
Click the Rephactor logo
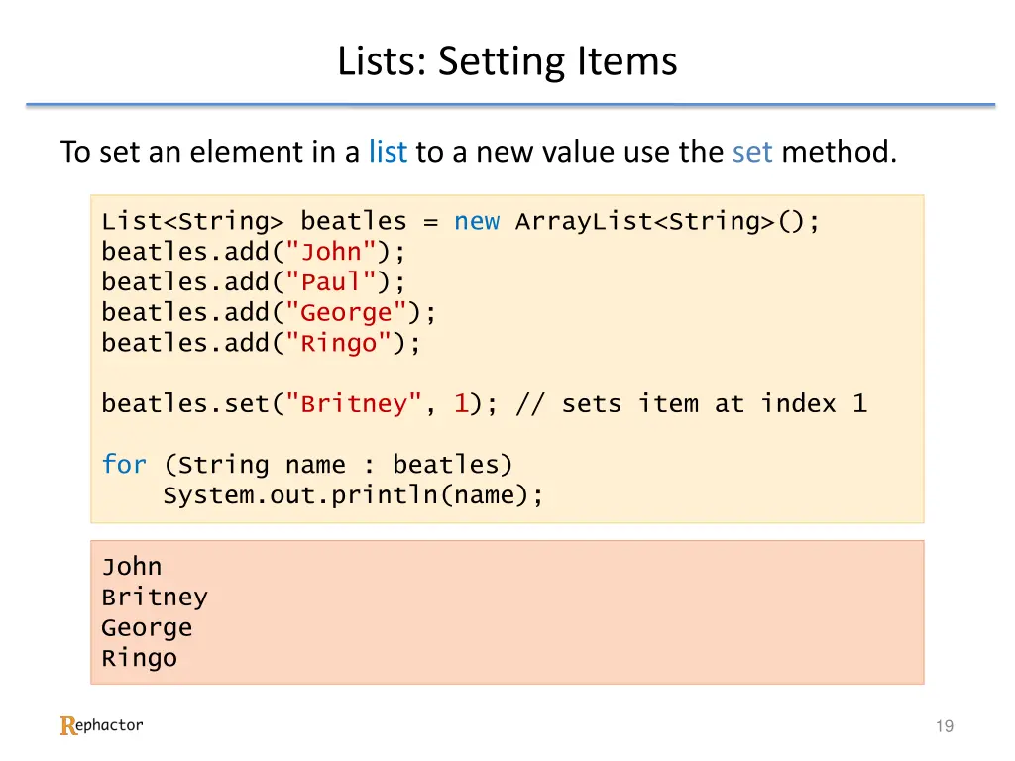point(102,725)
